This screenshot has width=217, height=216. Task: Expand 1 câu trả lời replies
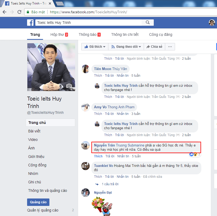(x=110, y=184)
